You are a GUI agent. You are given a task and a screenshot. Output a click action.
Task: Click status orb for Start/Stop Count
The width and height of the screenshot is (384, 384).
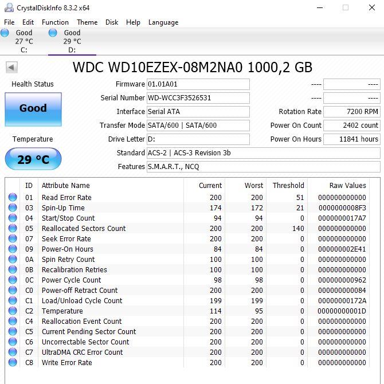[x=13, y=218]
